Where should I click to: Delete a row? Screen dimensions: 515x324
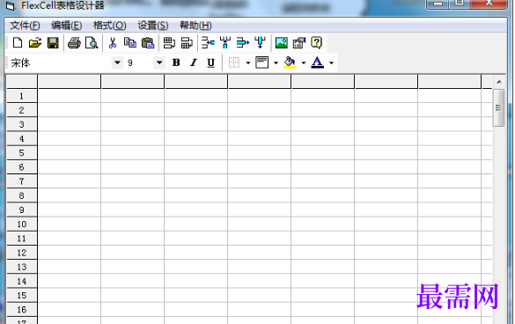pos(243,43)
